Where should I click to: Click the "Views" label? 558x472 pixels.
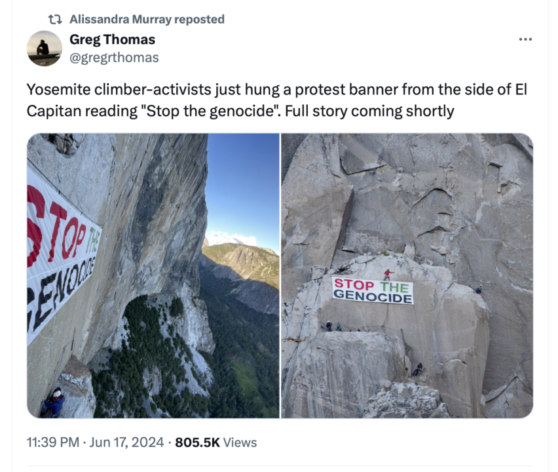pos(240,442)
